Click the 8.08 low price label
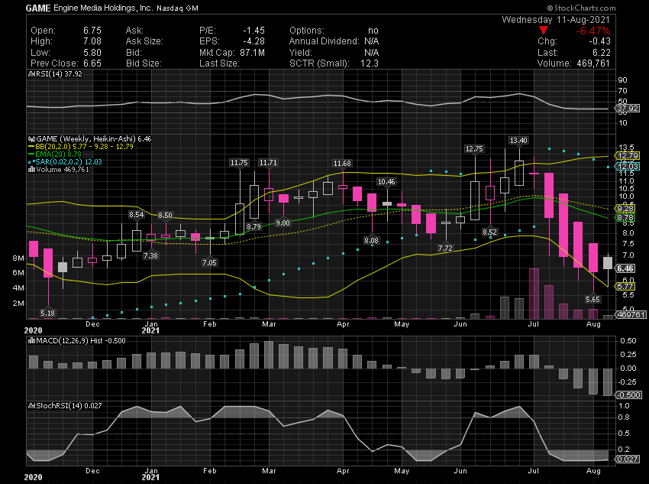Viewport: 649px width, 484px height. click(371, 240)
